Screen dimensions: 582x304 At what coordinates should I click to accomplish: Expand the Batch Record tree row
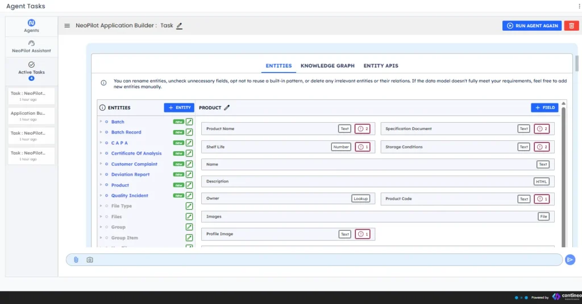pos(101,132)
